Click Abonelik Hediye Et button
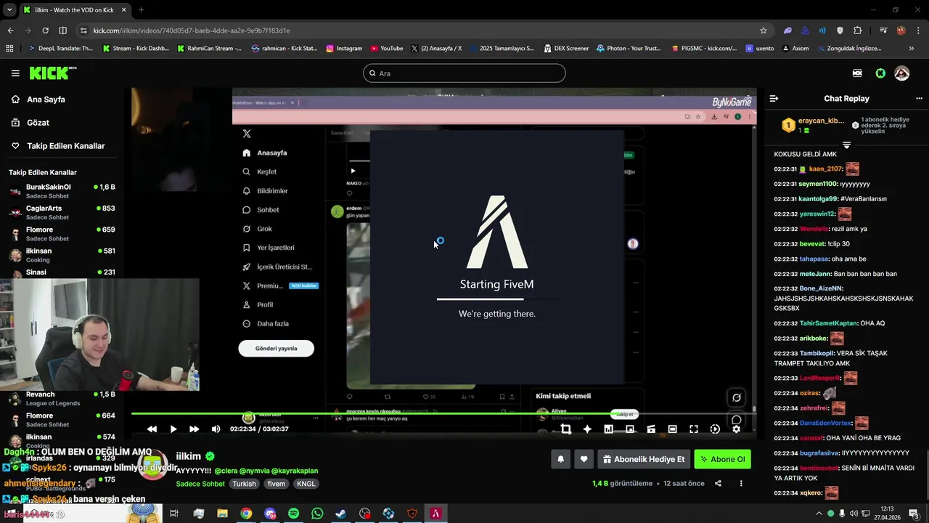Image resolution: width=929 pixels, height=523 pixels. 643,459
